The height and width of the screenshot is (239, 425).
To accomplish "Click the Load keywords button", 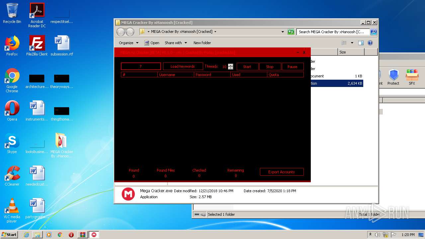I will (183, 66).
